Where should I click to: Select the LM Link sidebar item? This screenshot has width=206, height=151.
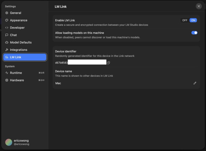(25, 57)
